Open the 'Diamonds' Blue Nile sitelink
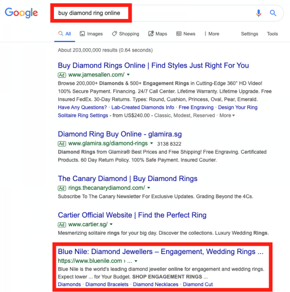The width and height of the screenshot is (290, 292). click(x=69, y=284)
